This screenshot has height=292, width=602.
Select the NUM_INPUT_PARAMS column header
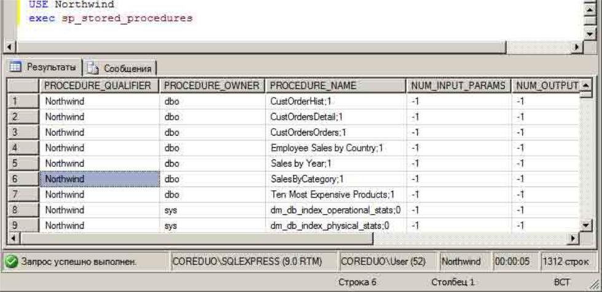pos(458,86)
